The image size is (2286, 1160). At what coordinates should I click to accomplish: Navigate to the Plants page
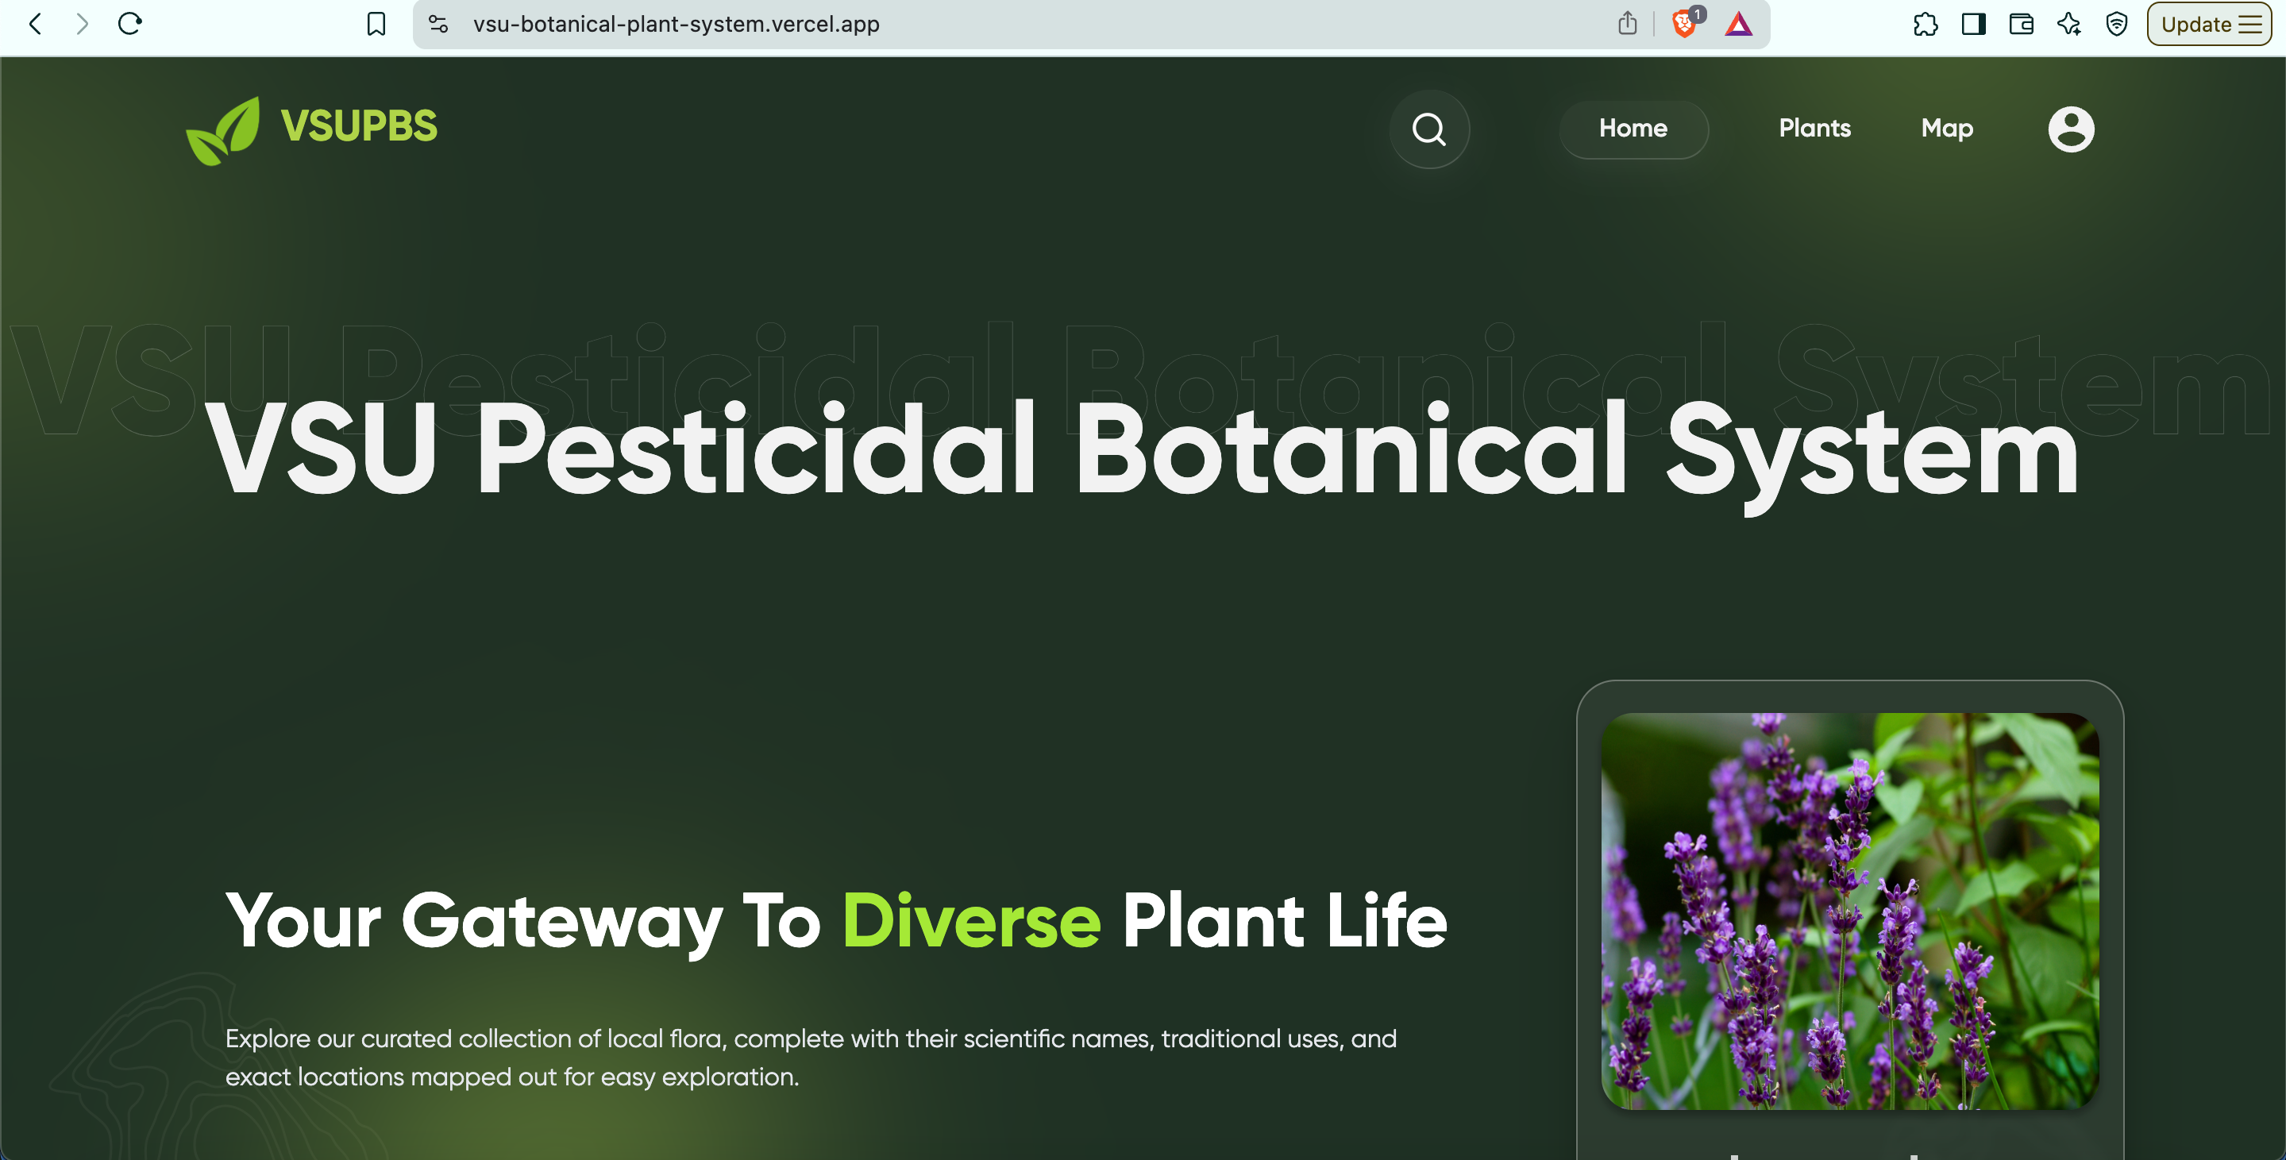point(1815,129)
